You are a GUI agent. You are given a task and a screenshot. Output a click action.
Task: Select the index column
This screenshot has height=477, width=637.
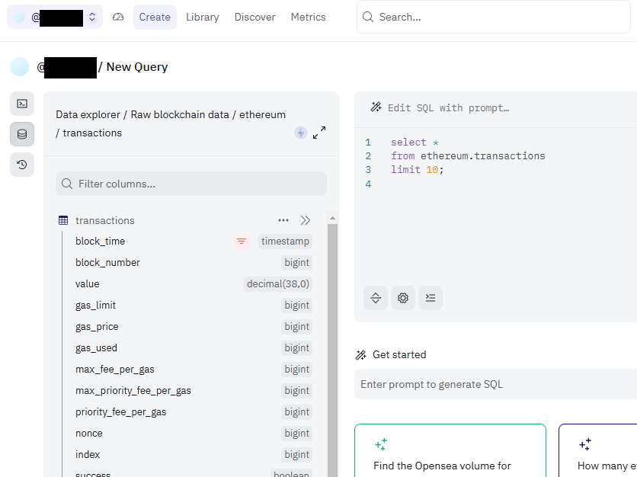88,455
